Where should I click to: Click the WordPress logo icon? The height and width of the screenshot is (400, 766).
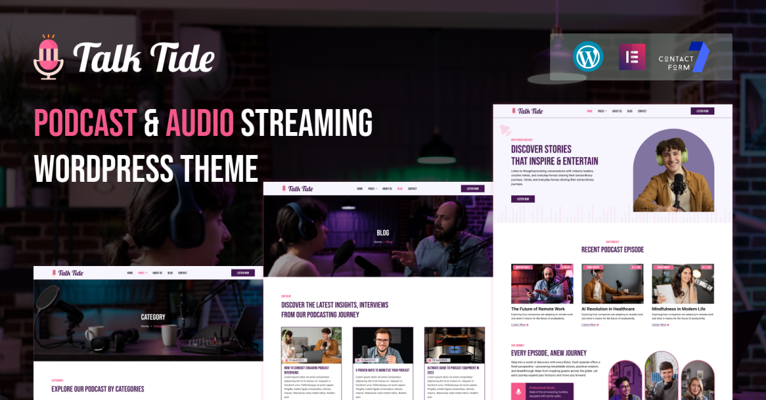(588, 57)
